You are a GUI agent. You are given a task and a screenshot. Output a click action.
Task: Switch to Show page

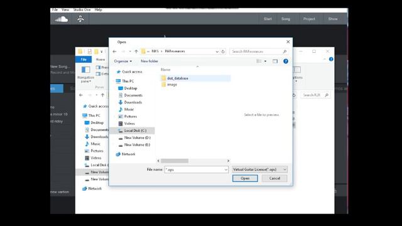coord(333,19)
